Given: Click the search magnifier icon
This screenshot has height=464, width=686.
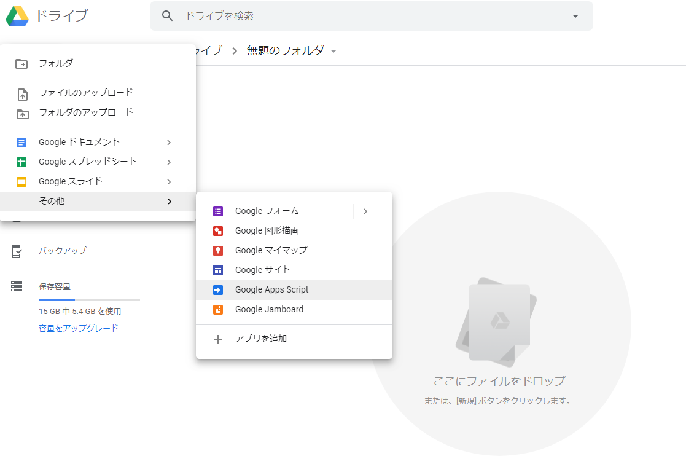Looking at the screenshot, I should coord(168,16).
